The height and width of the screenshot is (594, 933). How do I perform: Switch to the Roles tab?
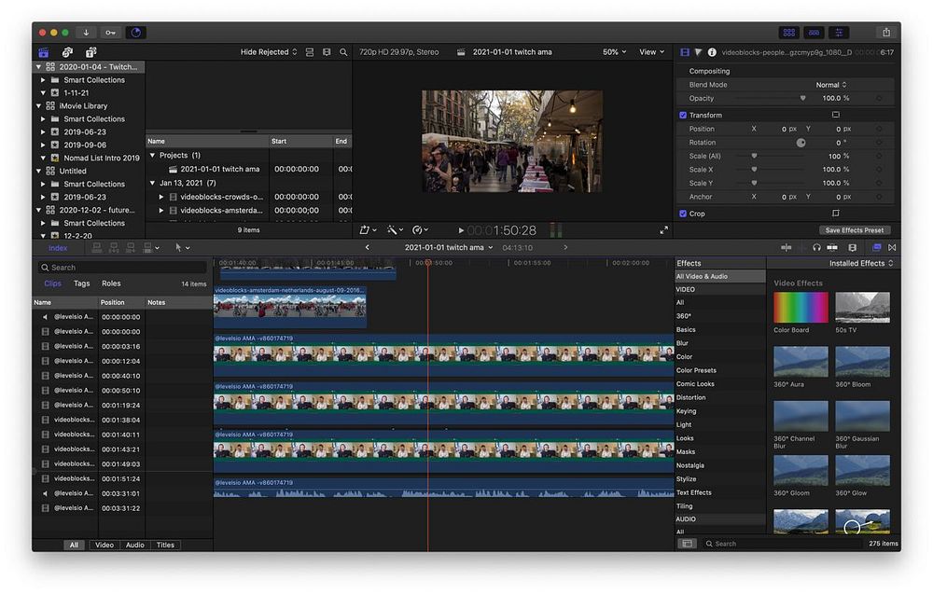pyautogui.click(x=111, y=283)
